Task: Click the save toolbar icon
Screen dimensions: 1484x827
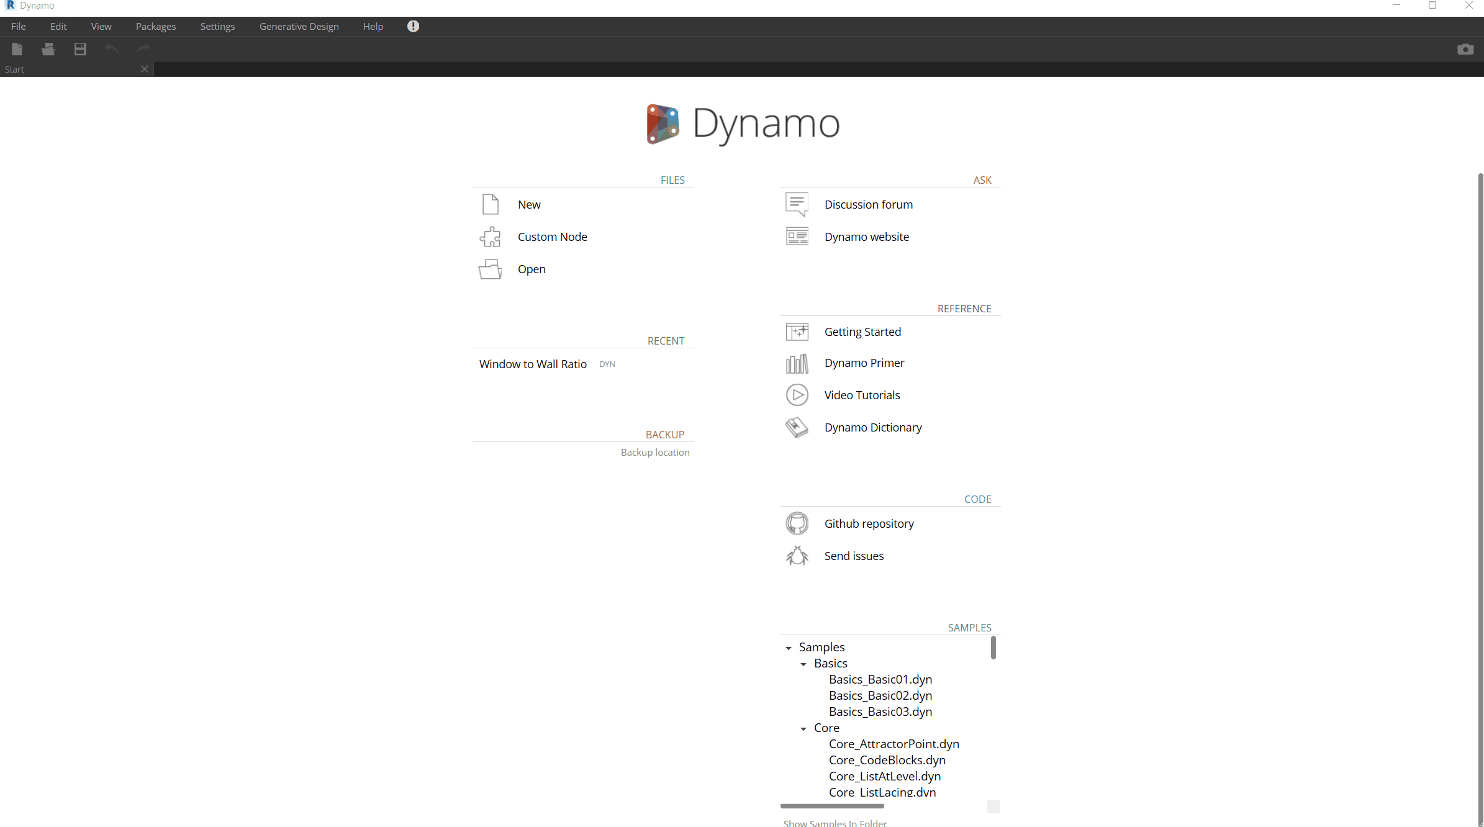Action: click(x=80, y=49)
